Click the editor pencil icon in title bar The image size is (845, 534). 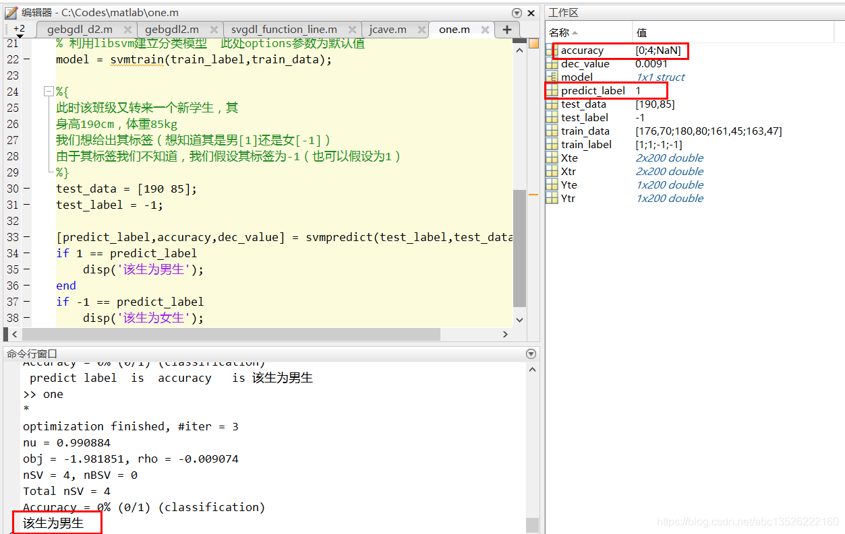(x=9, y=11)
